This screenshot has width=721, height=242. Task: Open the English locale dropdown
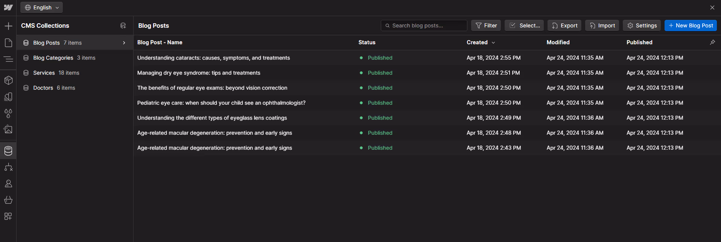coord(42,8)
